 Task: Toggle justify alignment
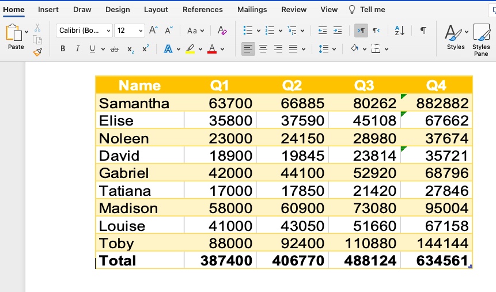pyautogui.click(x=293, y=49)
